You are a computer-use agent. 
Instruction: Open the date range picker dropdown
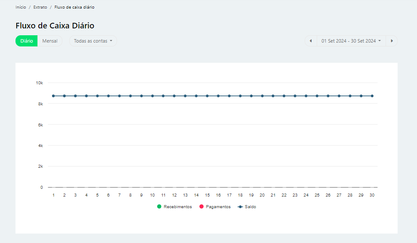click(x=351, y=41)
